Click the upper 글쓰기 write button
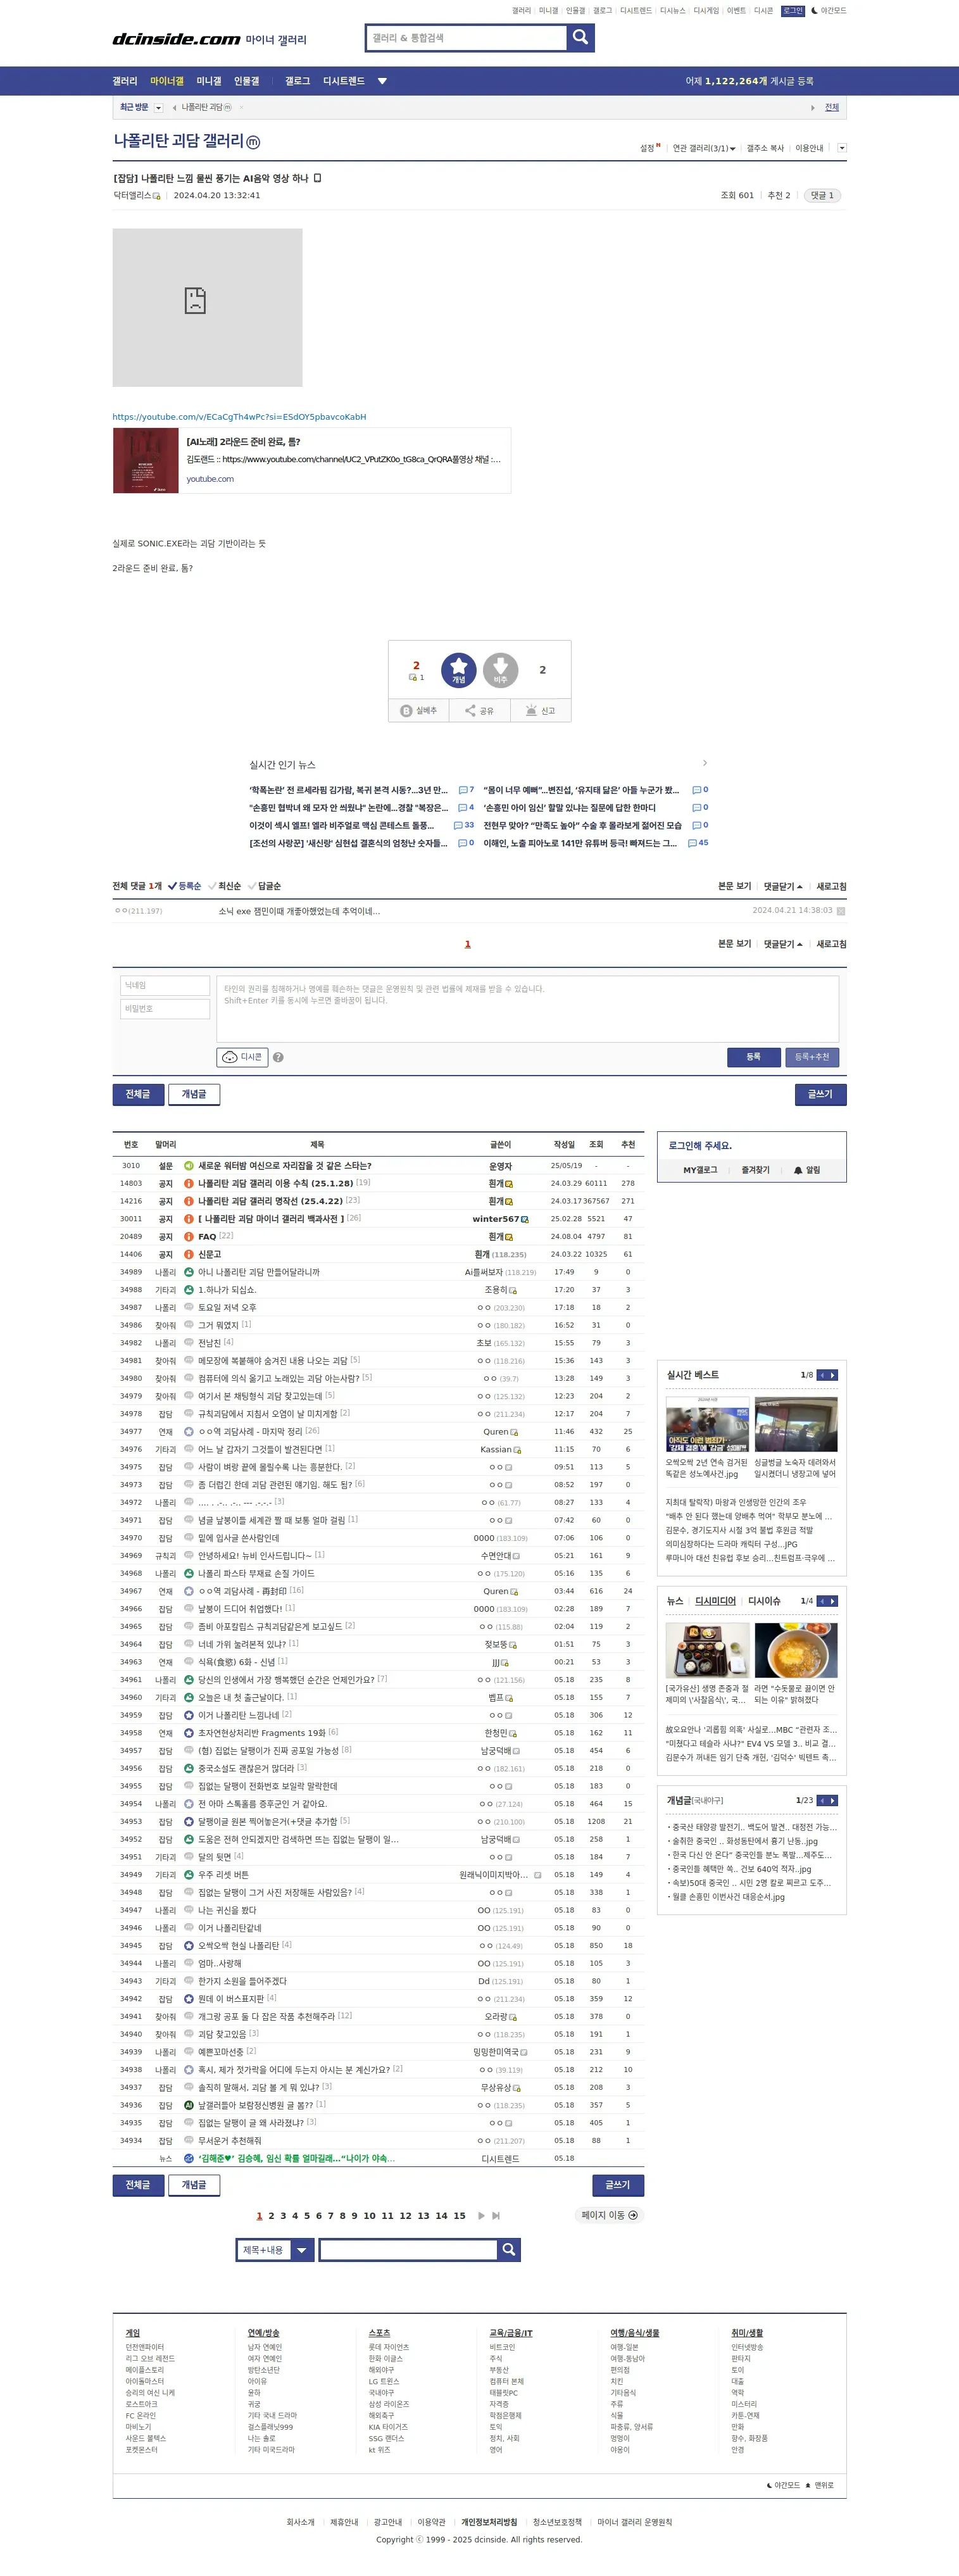Screen dimensions: 959x2576 [820, 1094]
